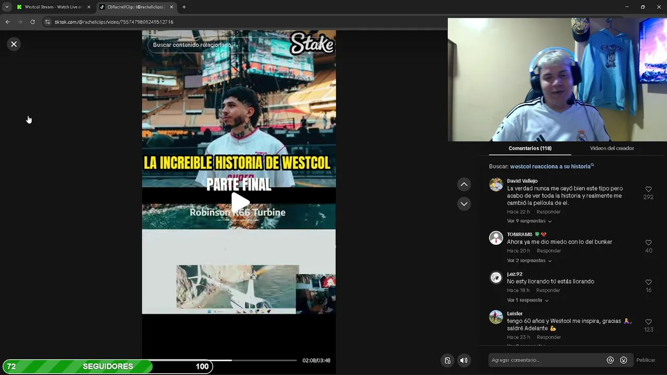Open j.ez.92 username link

click(514, 274)
